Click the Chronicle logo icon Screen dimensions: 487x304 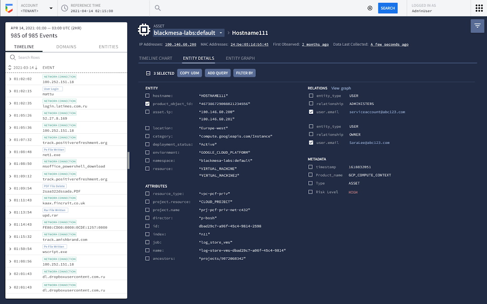[x=9, y=8]
